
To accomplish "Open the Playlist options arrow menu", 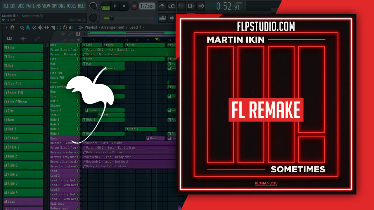I will point(6,27).
